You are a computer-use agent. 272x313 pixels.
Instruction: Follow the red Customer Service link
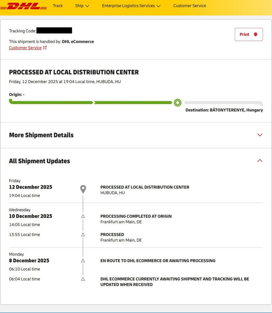(x=25, y=48)
